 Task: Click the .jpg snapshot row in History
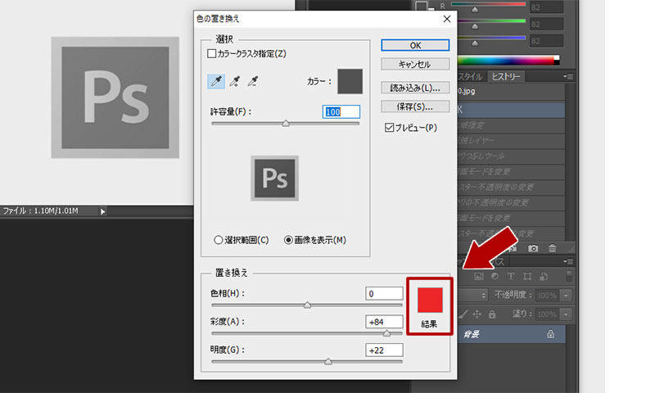511,91
